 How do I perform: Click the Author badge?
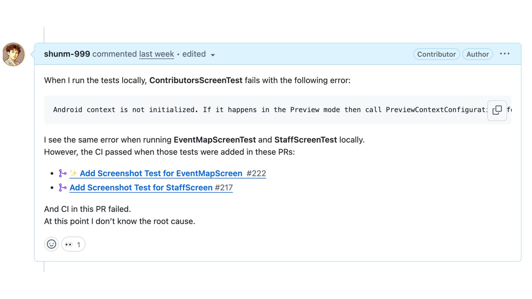(477, 54)
